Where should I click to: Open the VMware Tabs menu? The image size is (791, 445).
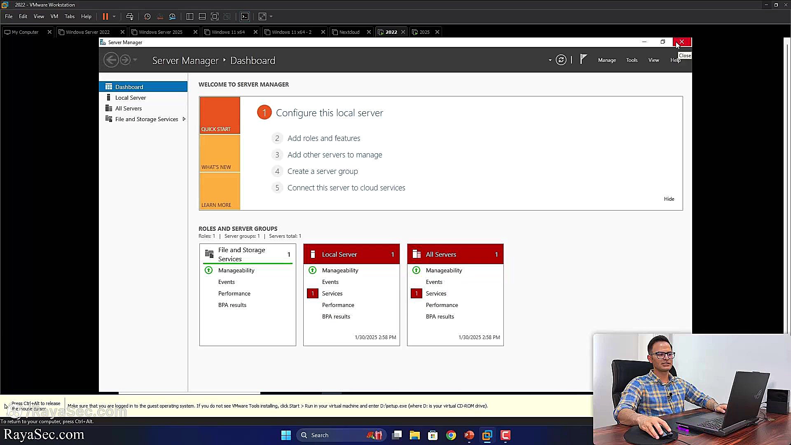tap(70, 16)
